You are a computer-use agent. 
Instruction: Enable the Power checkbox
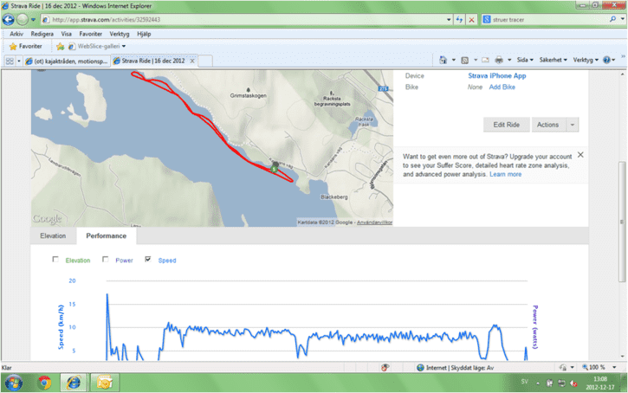click(106, 260)
